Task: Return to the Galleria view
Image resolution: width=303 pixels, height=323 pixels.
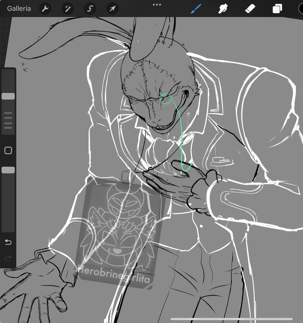Action: tap(19, 9)
